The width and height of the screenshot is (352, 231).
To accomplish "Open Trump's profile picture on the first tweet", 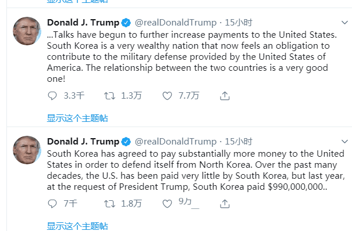I will [27, 31].
